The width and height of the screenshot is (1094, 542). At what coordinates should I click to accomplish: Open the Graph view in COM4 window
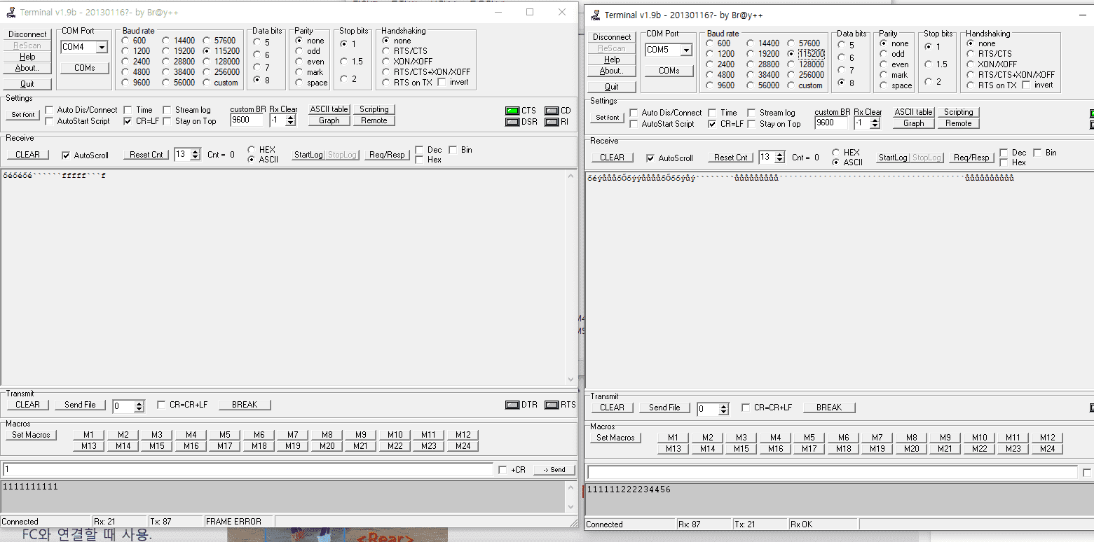329,120
